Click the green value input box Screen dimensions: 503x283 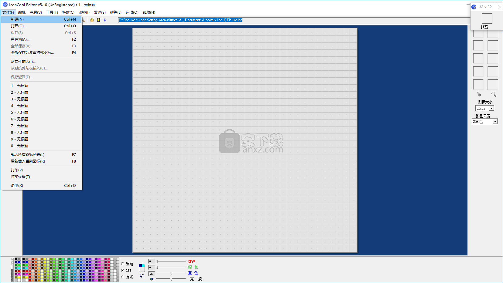[x=151, y=268]
